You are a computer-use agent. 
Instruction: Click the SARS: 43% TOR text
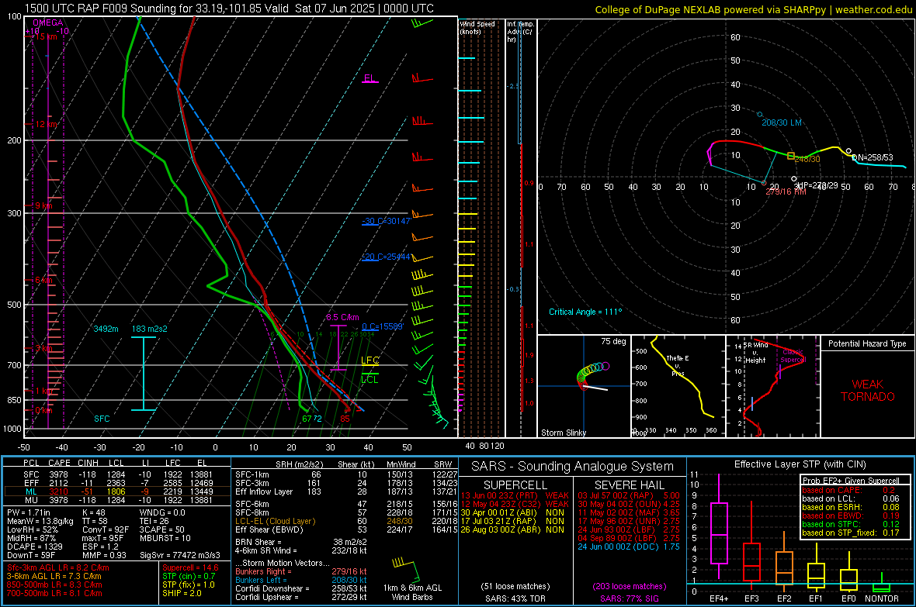[515, 598]
